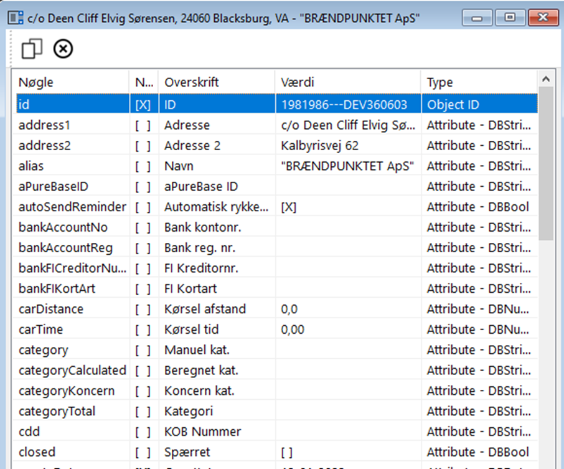
Task: Toggle the N checkbox in the category row
Action: [143, 350]
